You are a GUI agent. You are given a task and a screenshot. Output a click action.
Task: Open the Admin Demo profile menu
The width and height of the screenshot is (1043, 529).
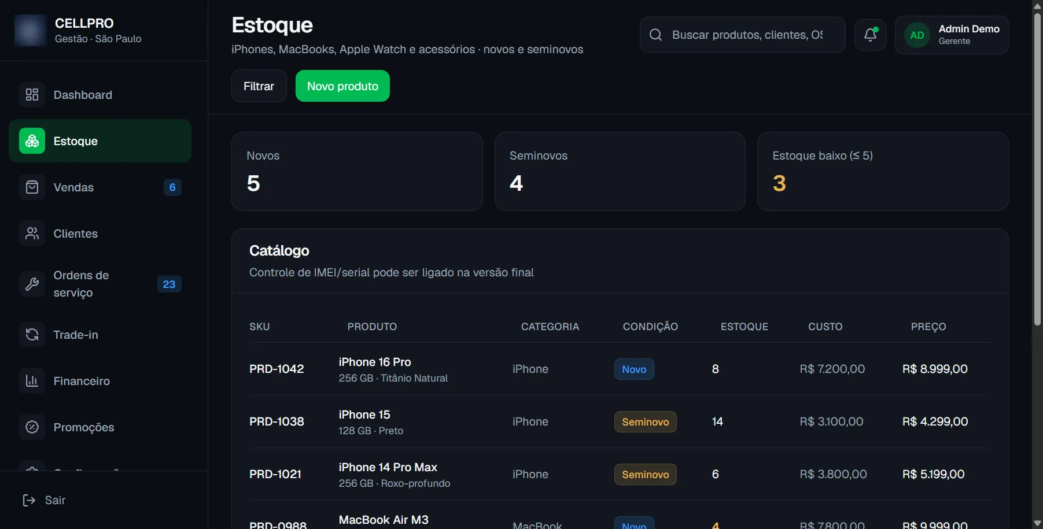pos(952,35)
